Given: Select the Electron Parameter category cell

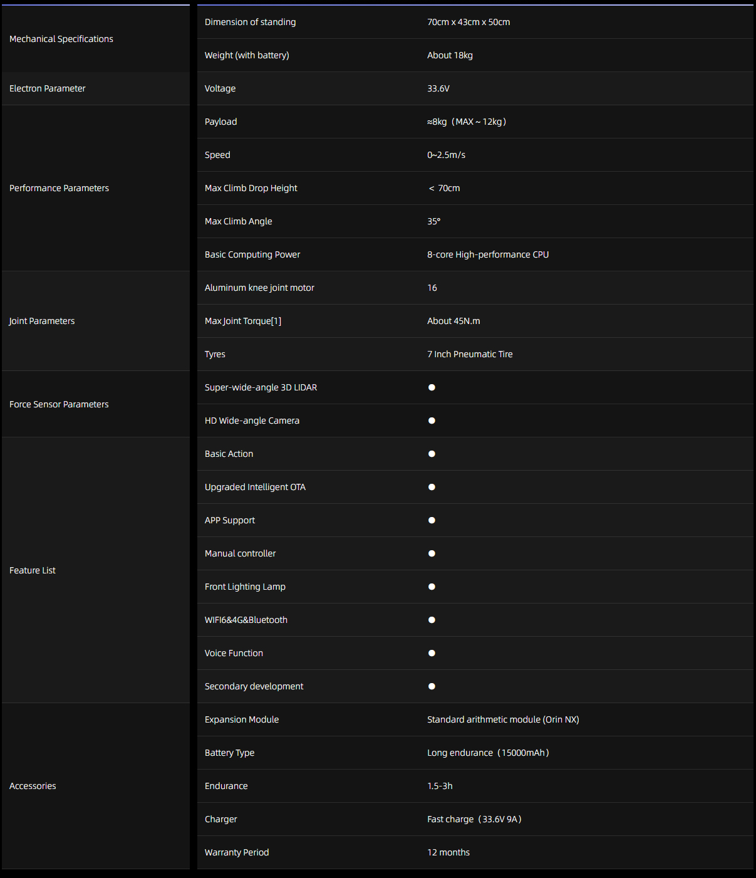Looking at the screenshot, I should (96, 88).
